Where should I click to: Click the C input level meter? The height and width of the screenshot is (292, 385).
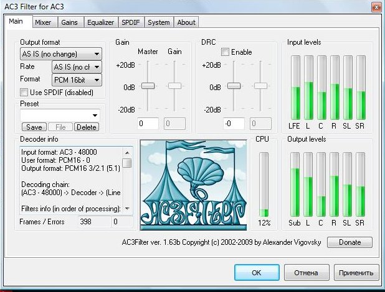click(x=321, y=88)
